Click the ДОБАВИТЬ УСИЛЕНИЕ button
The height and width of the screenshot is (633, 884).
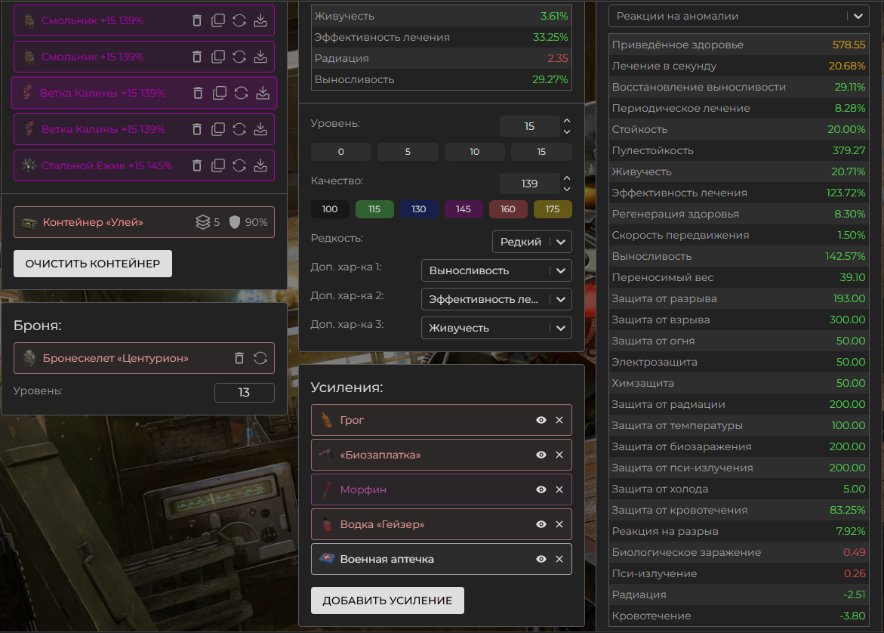[x=387, y=601]
